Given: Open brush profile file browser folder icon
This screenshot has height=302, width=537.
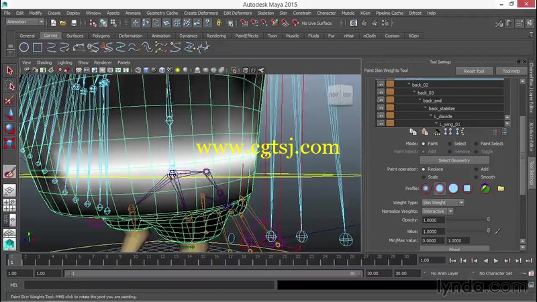Looking at the screenshot, I should coord(501,189).
